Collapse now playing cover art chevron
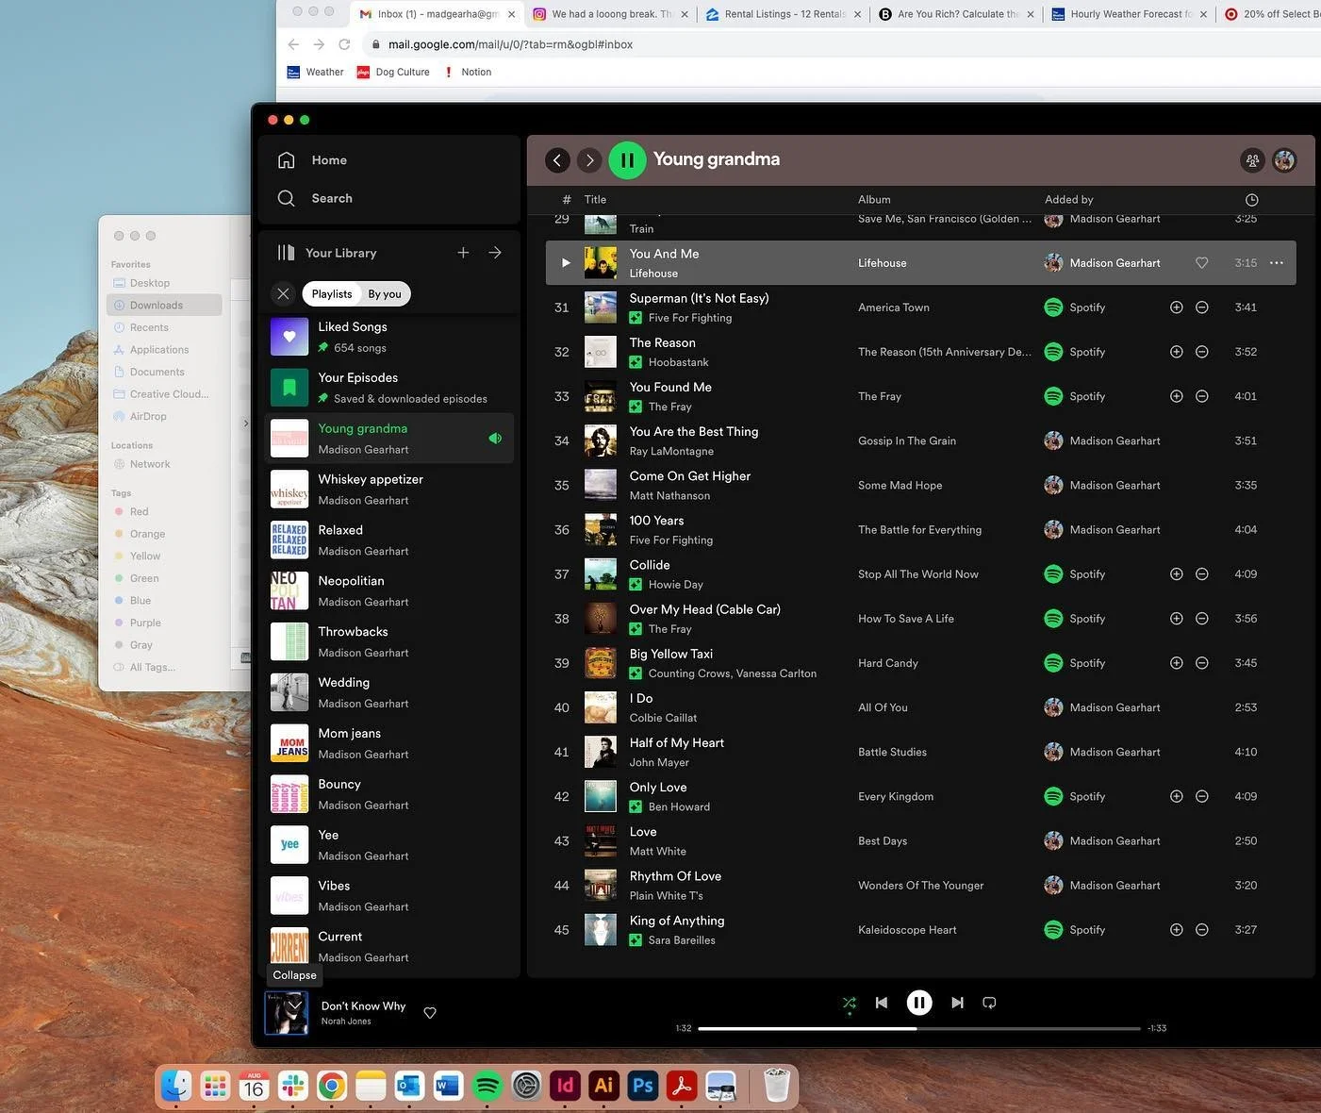The width and height of the screenshot is (1321, 1113). coord(294,1005)
